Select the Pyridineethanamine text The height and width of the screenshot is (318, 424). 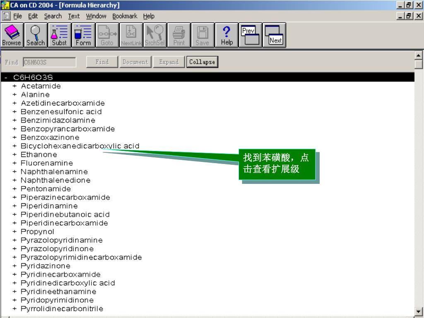[59, 291]
